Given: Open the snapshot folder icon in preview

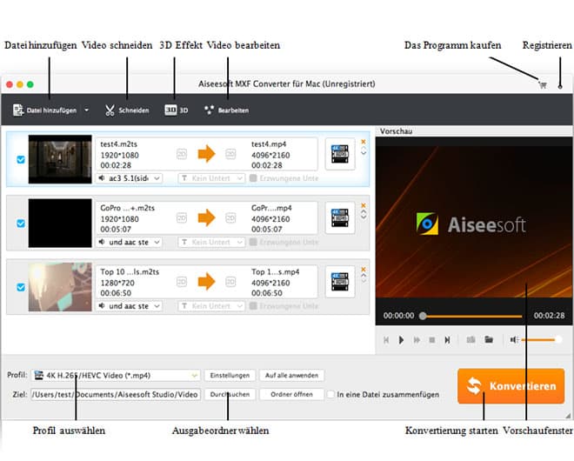Looking at the screenshot, I should click(x=489, y=339).
